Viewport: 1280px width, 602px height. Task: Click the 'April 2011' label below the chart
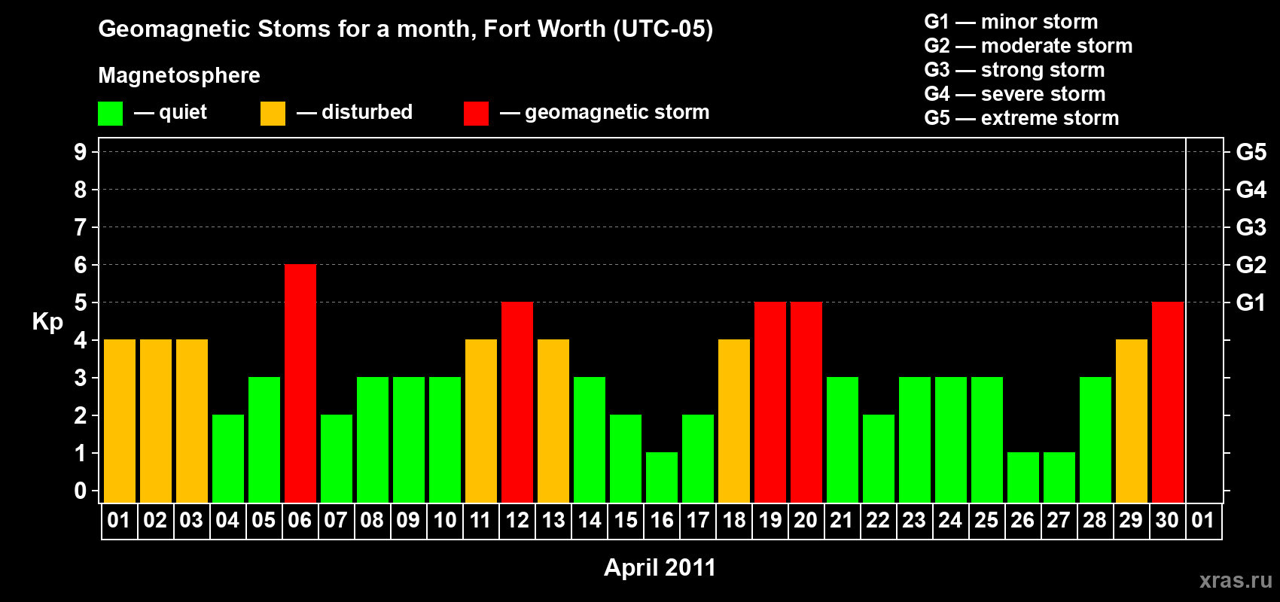pyautogui.click(x=660, y=567)
